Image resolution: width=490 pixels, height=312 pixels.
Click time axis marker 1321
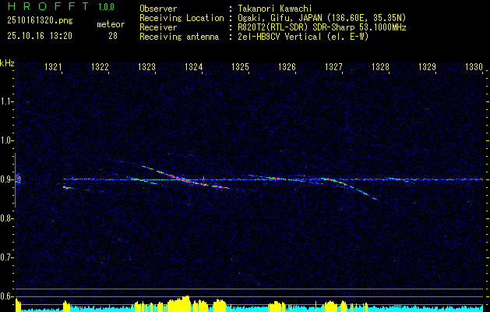tap(54, 66)
